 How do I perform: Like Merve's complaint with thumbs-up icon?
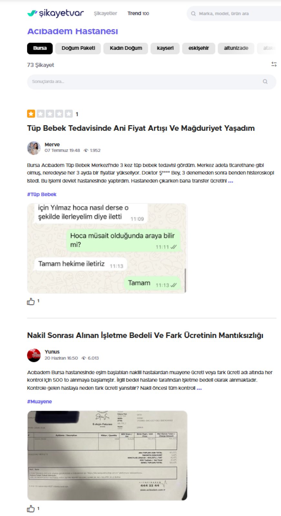tap(31, 301)
